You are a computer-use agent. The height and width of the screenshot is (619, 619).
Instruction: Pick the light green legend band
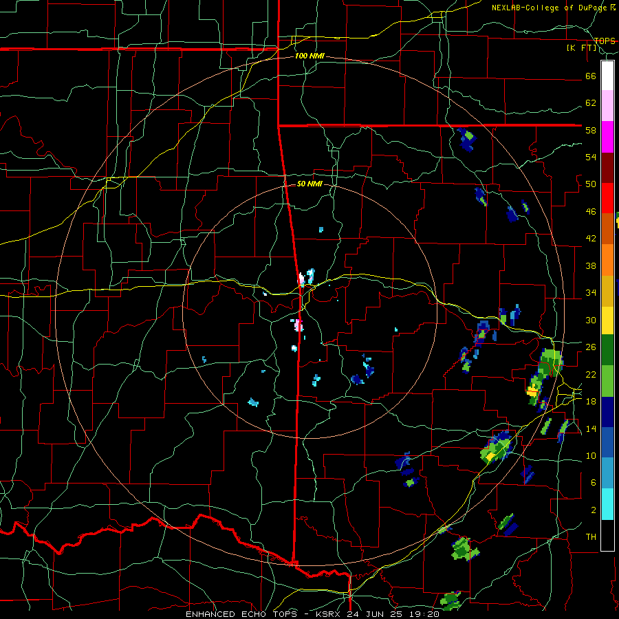pos(607,381)
